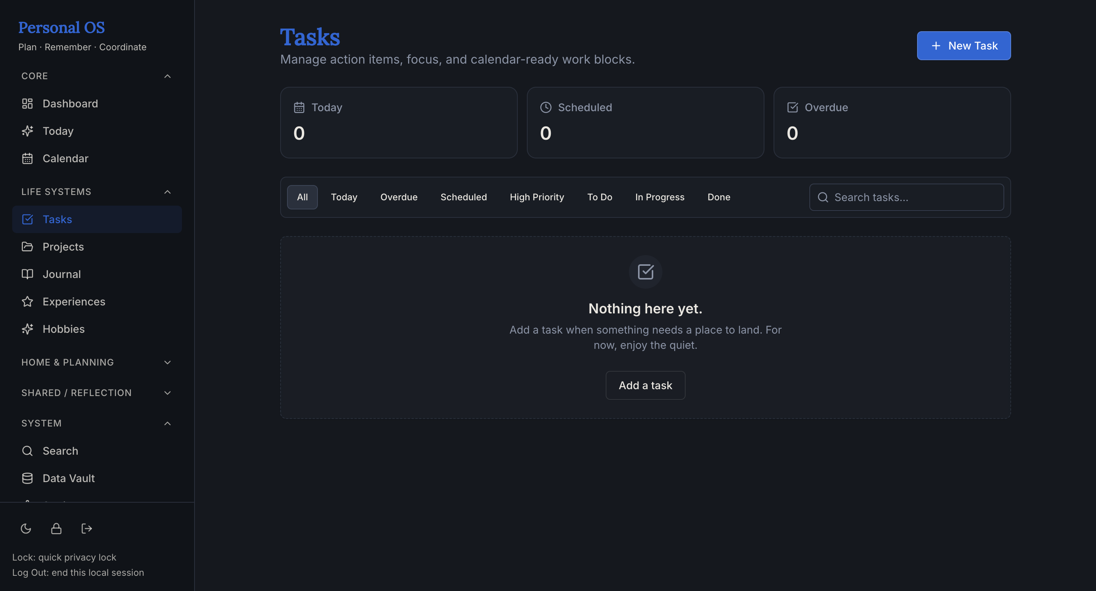Click the calendar icon in Today stat card
Screen dimensions: 1096x591
(299, 107)
